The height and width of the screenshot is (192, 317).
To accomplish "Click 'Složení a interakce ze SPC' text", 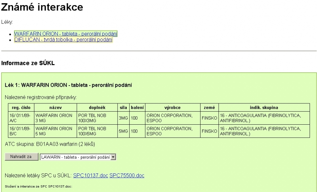I will pyautogui.click(x=38, y=186).
